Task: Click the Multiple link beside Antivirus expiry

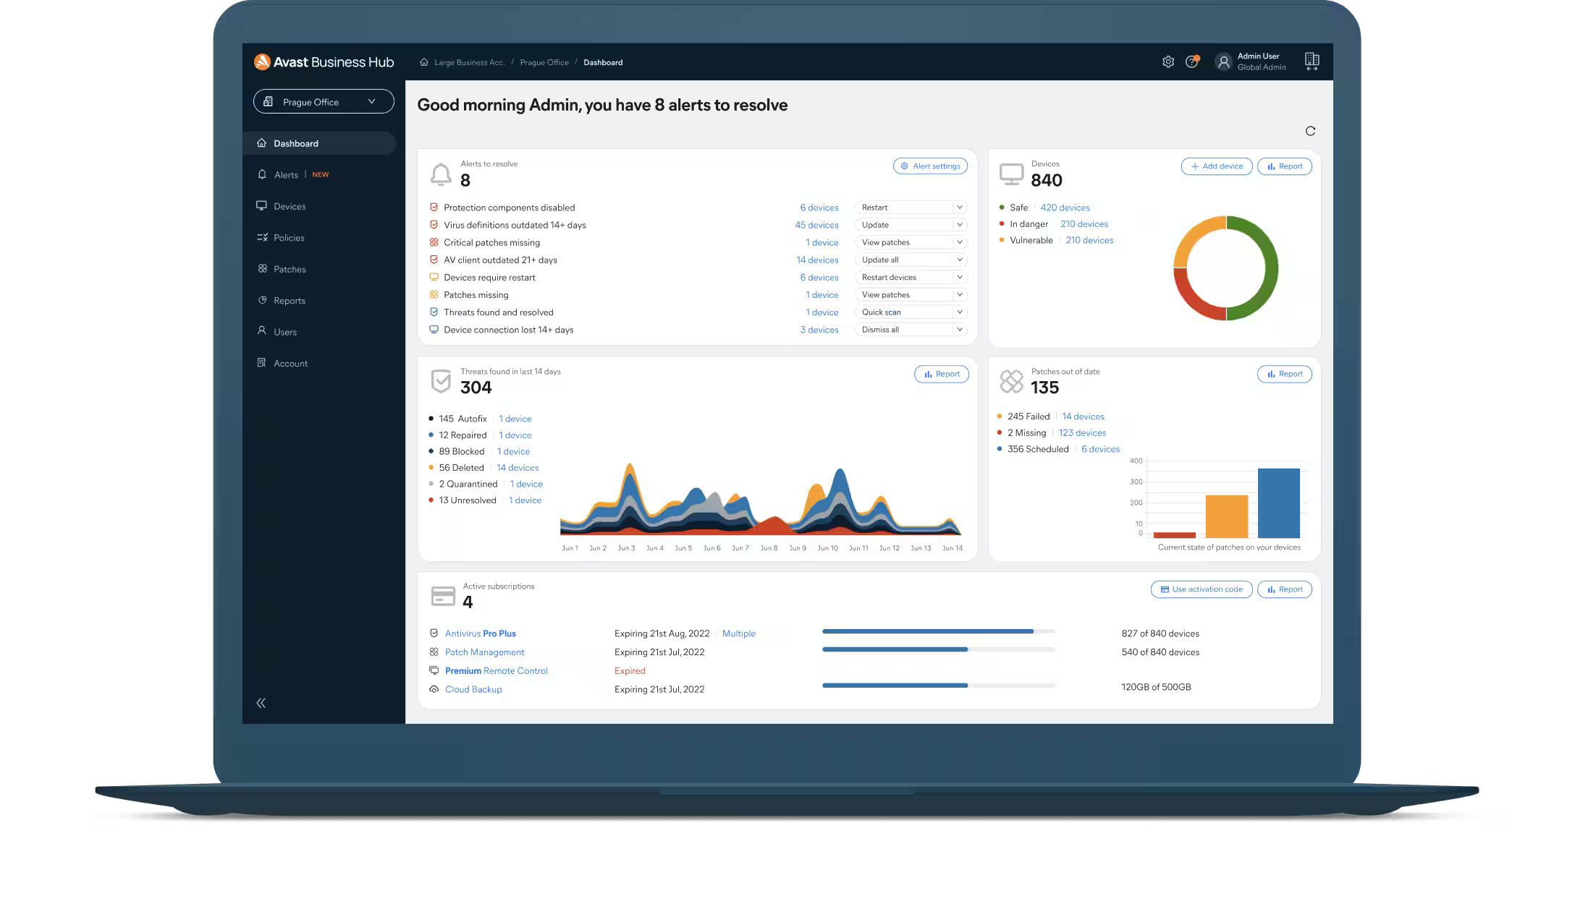Action: click(738, 633)
